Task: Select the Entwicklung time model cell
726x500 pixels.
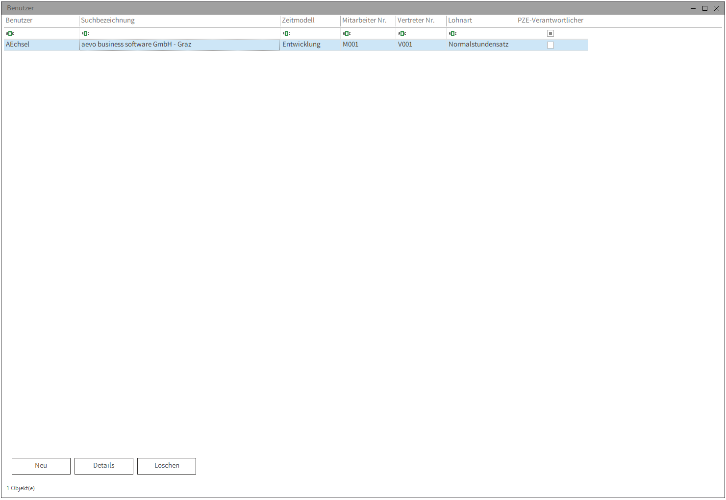Action: point(310,45)
